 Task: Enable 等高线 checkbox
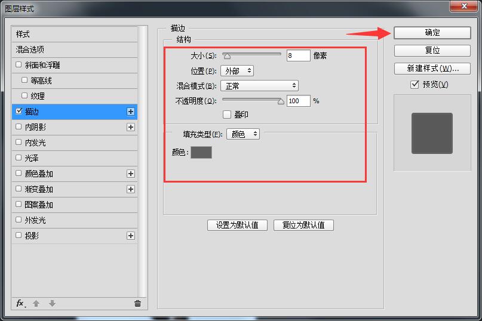click(24, 80)
